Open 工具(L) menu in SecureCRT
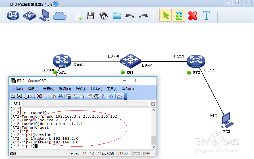 [x=112, y=89]
